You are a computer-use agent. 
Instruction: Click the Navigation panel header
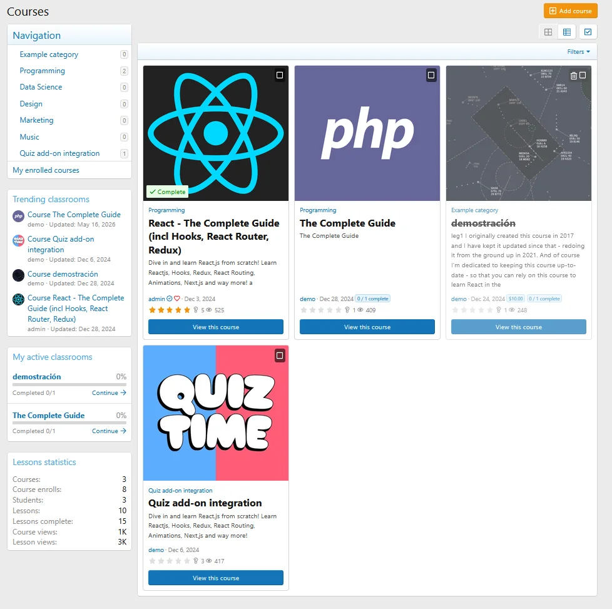click(x=69, y=35)
